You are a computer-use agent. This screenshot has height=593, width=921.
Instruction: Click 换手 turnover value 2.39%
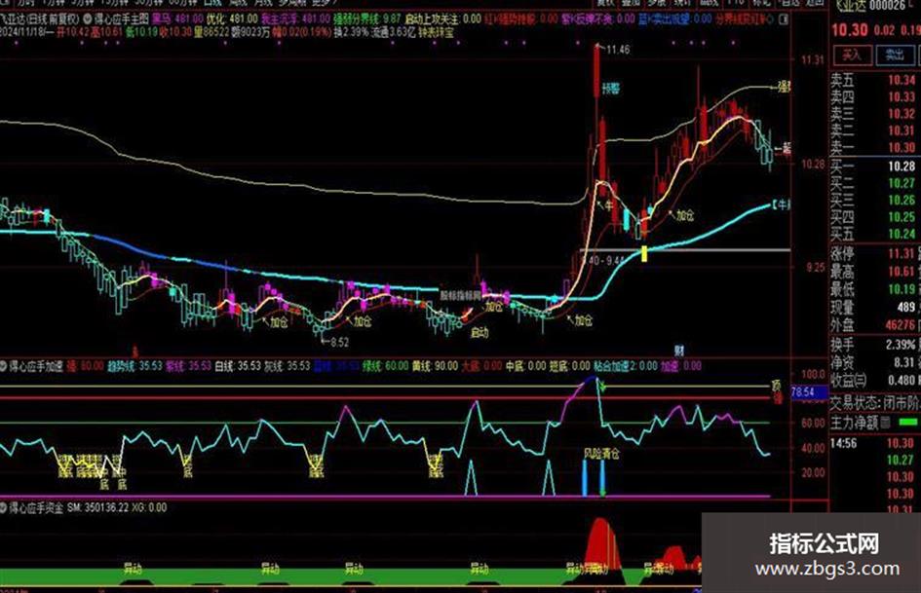[901, 345]
